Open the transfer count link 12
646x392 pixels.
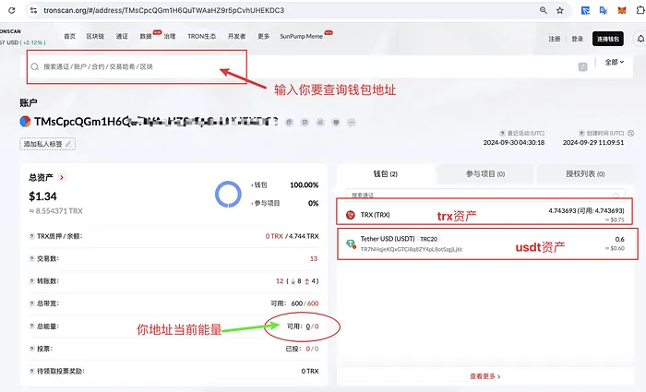click(280, 280)
